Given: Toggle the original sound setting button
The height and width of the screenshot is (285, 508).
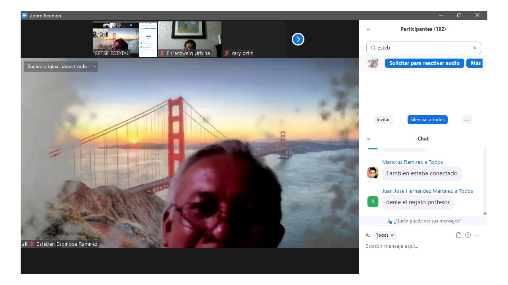Looking at the screenshot, I should 57,66.
